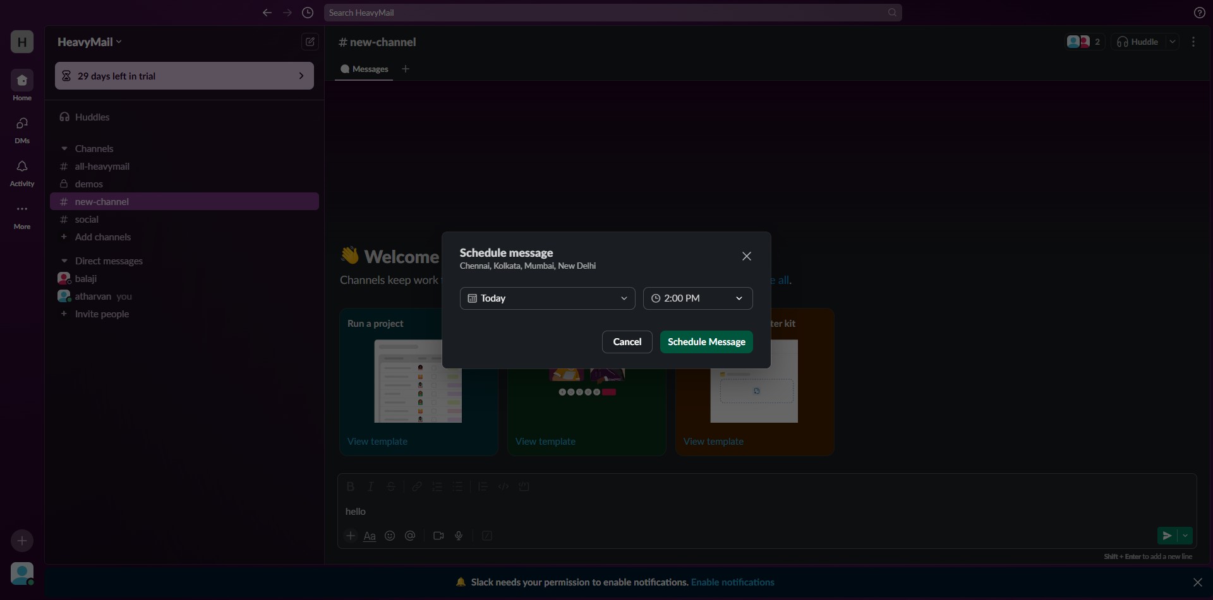
Task: Select the new-channel channel
Action: coord(184,202)
